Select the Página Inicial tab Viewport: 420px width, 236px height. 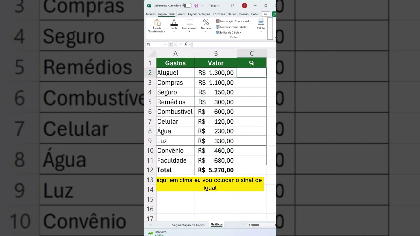pos(166,14)
